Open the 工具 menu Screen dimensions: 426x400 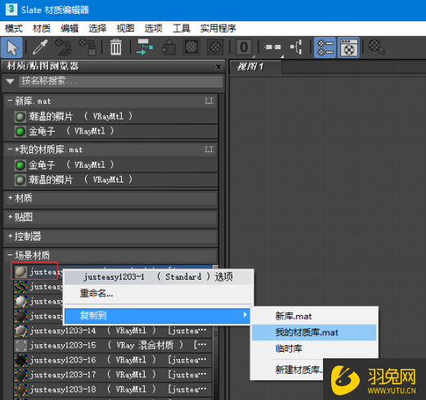pos(182,29)
